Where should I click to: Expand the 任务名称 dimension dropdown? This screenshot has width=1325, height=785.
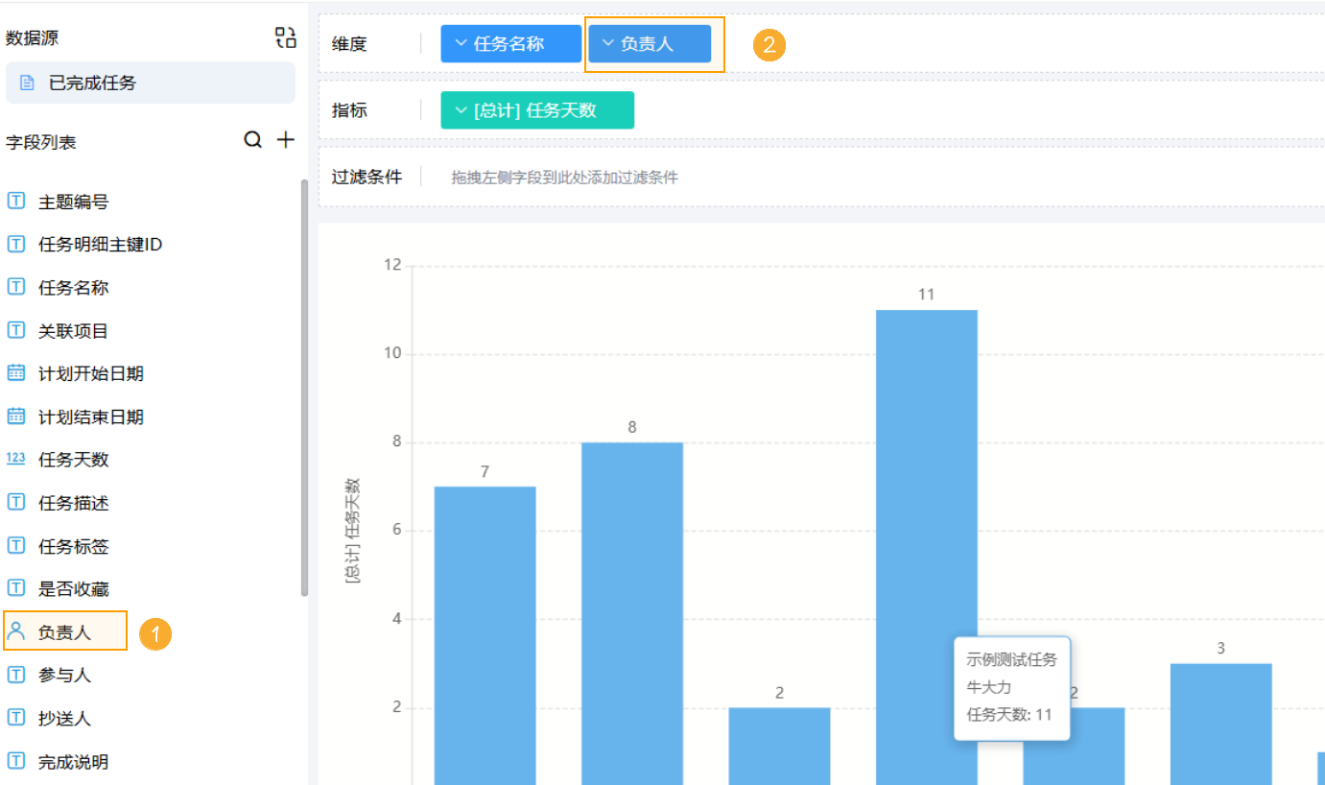(461, 44)
